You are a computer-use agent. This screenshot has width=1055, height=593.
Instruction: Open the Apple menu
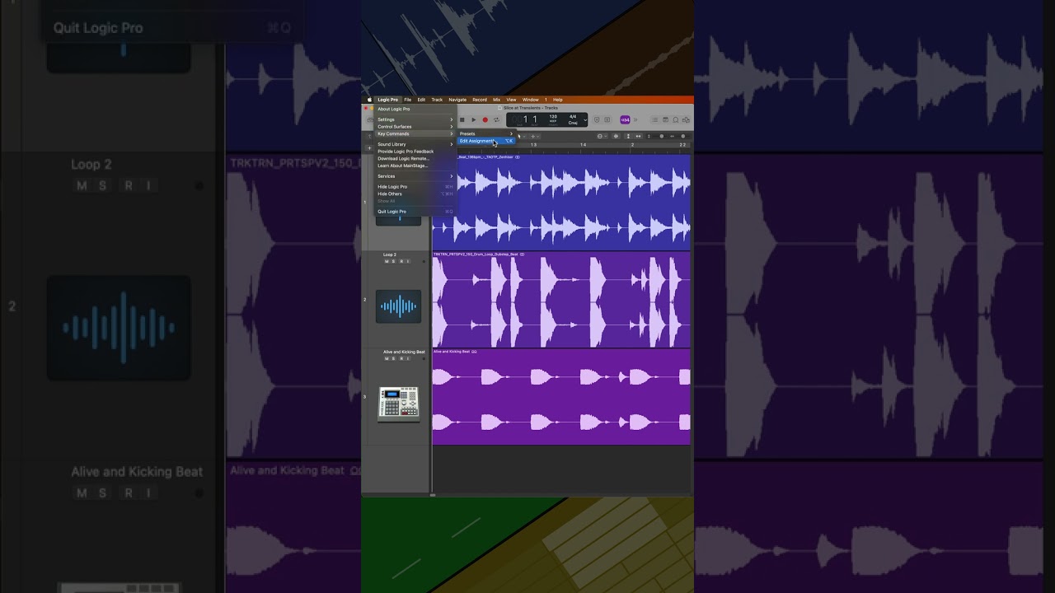[369, 100]
